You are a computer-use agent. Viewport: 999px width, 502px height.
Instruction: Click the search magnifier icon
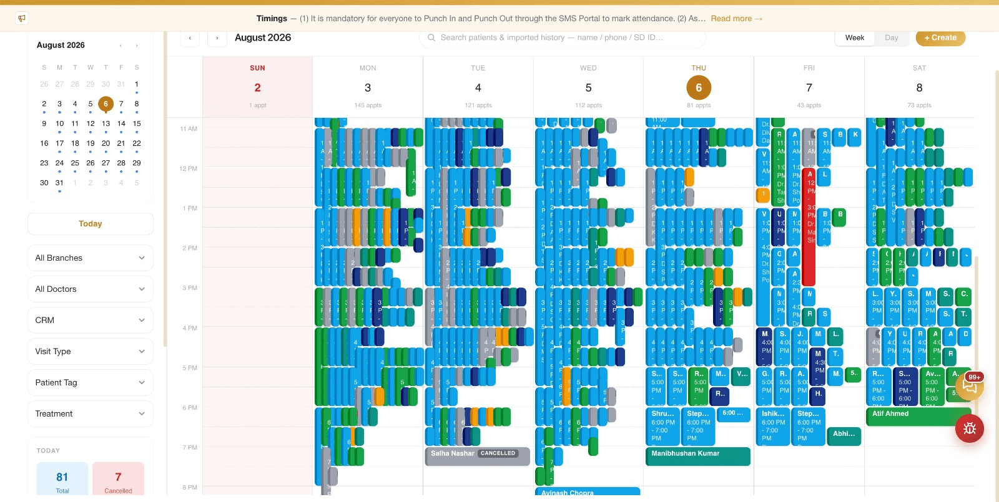coord(431,38)
